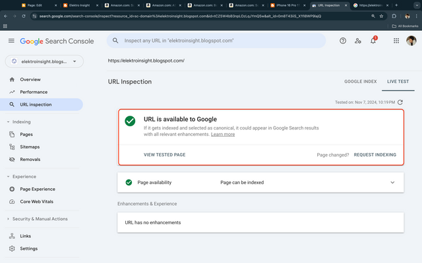Switch to the Elektro Insight browser tab

(x=80, y=5)
